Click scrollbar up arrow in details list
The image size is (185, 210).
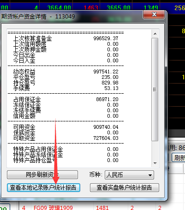pyautogui.click(x=155, y=34)
